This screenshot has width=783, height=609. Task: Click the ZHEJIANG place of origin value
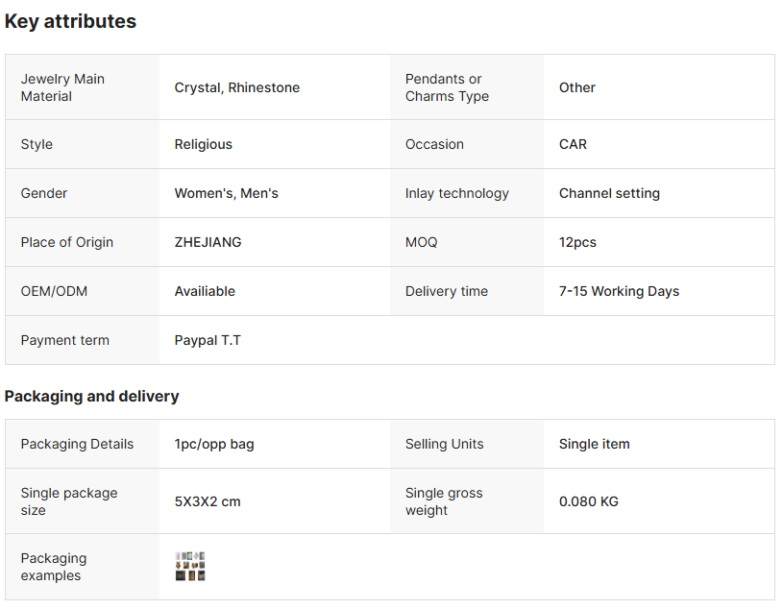point(208,242)
